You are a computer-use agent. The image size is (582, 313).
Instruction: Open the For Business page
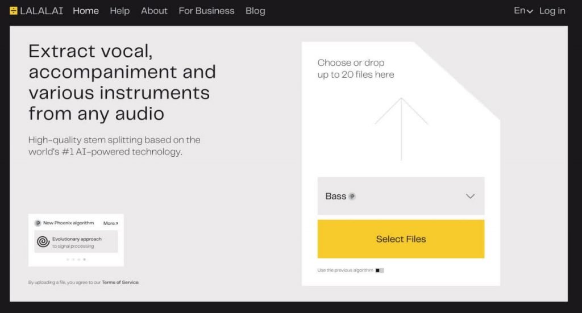pyautogui.click(x=206, y=11)
